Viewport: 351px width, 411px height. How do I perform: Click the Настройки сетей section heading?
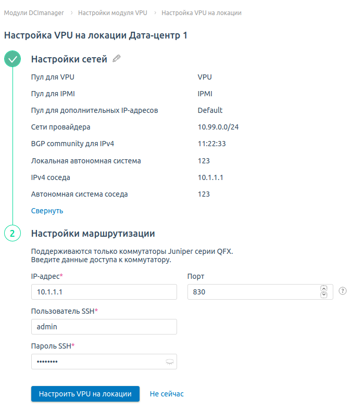69,59
